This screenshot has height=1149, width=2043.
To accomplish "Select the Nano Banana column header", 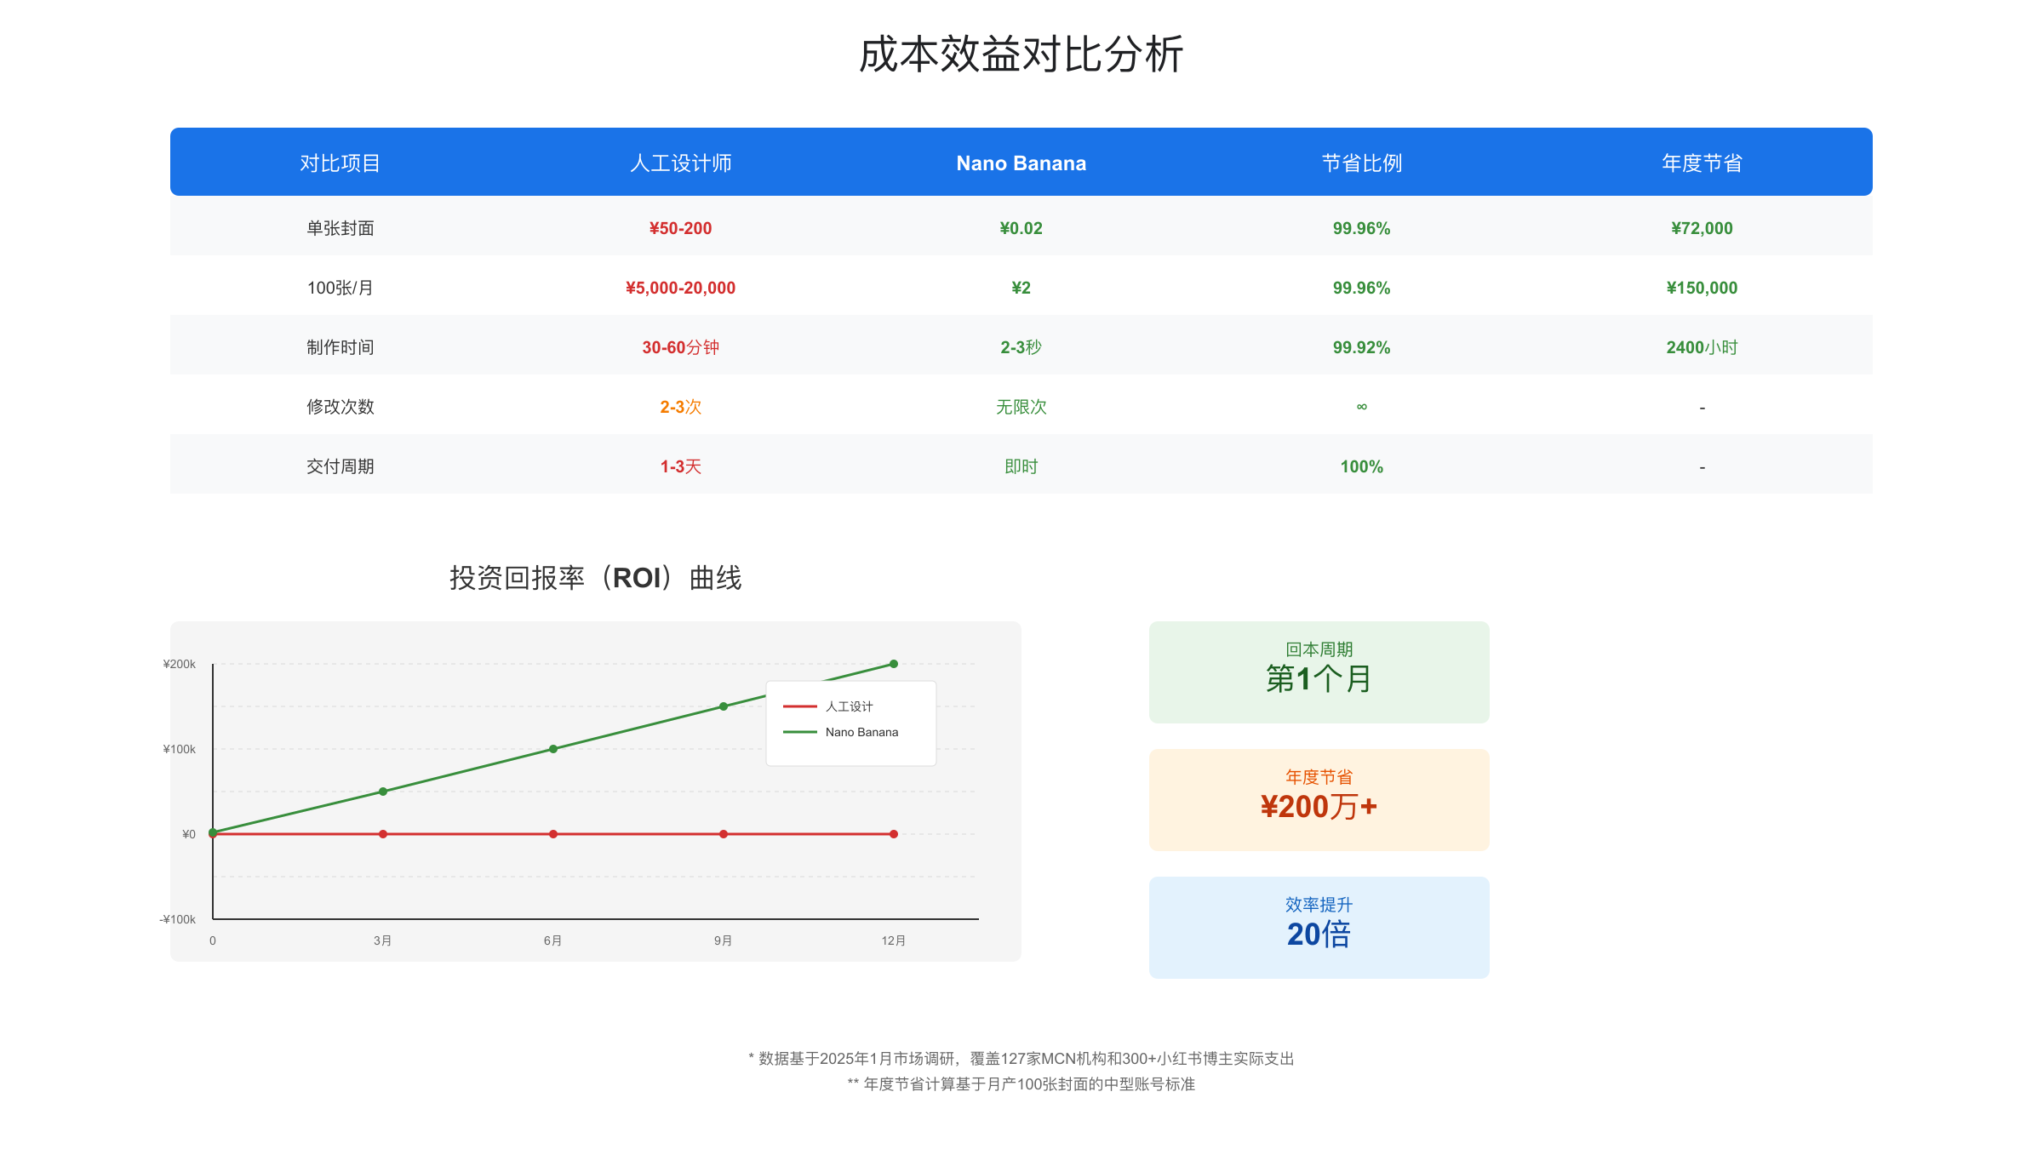I will [x=1021, y=163].
